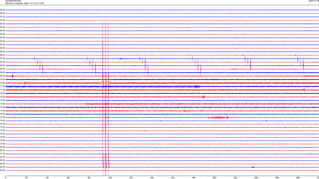This screenshot has height=179, width=319.
Task: Select the 23:30 trace time label
Action: click(2, 170)
